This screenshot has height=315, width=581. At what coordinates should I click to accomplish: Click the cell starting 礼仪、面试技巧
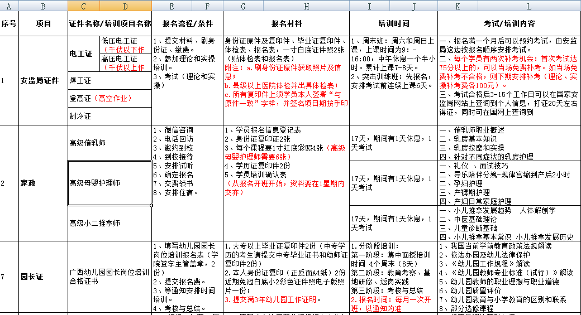coord(509,183)
